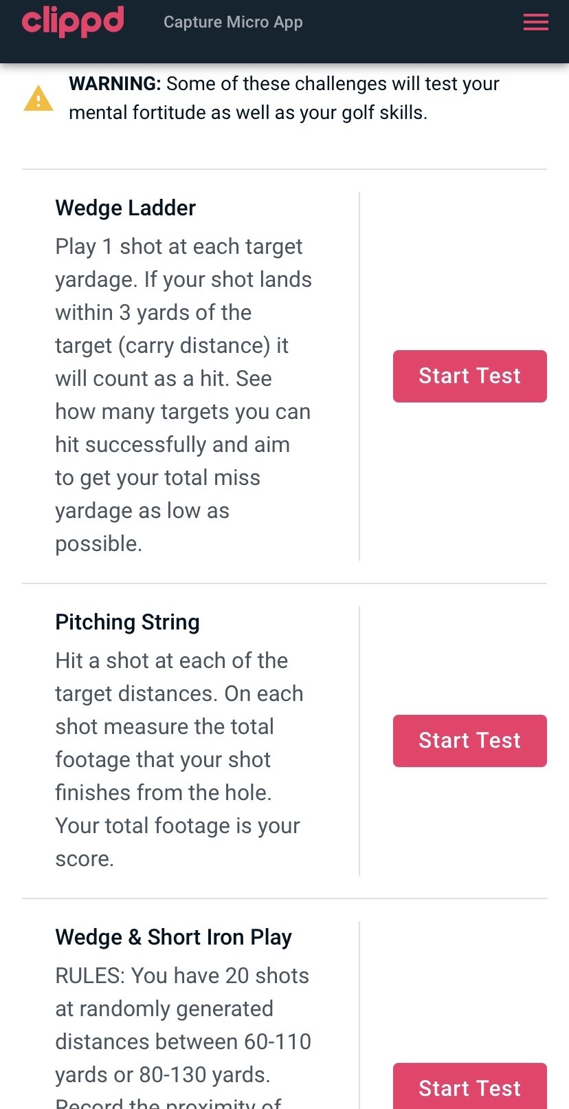Click the Capture Micro App title
Screen dimensions: 569x1109
coord(233,22)
